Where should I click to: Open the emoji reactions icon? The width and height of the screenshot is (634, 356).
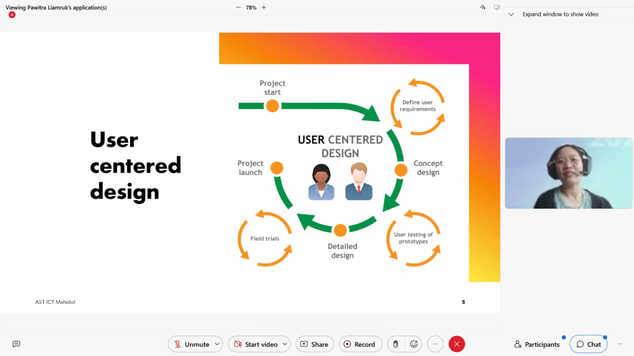pyautogui.click(x=414, y=344)
